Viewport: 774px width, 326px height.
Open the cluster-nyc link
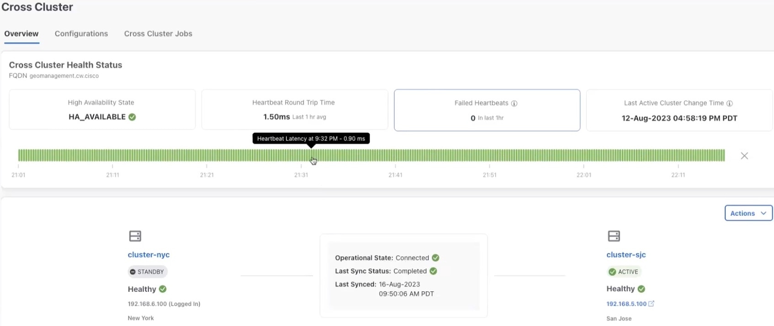pyautogui.click(x=148, y=255)
